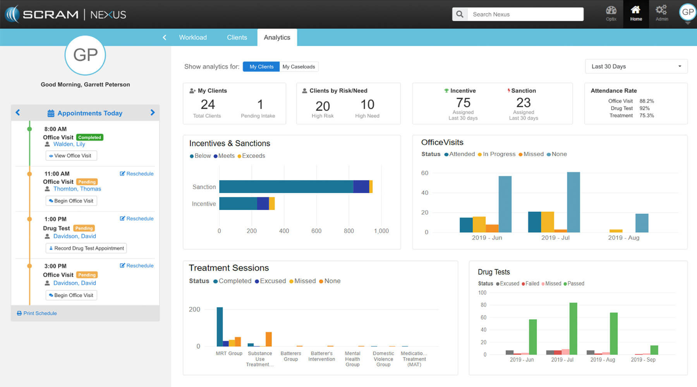
Task: Open the Workload tab
Action: pyautogui.click(x=193, y=38)
